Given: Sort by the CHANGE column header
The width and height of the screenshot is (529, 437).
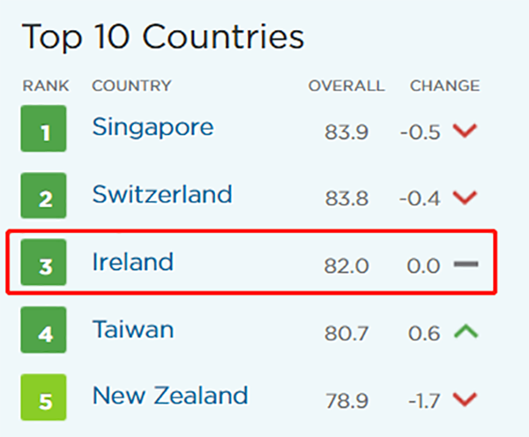Looking at the screenshot, I should click(444, 86).
